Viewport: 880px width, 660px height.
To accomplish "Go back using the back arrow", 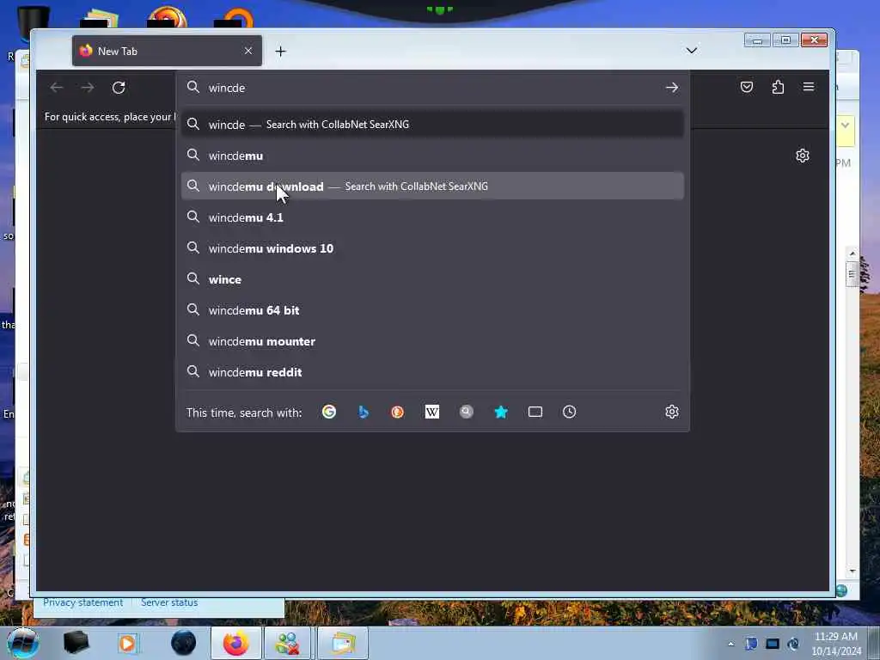I will point(56,88).
